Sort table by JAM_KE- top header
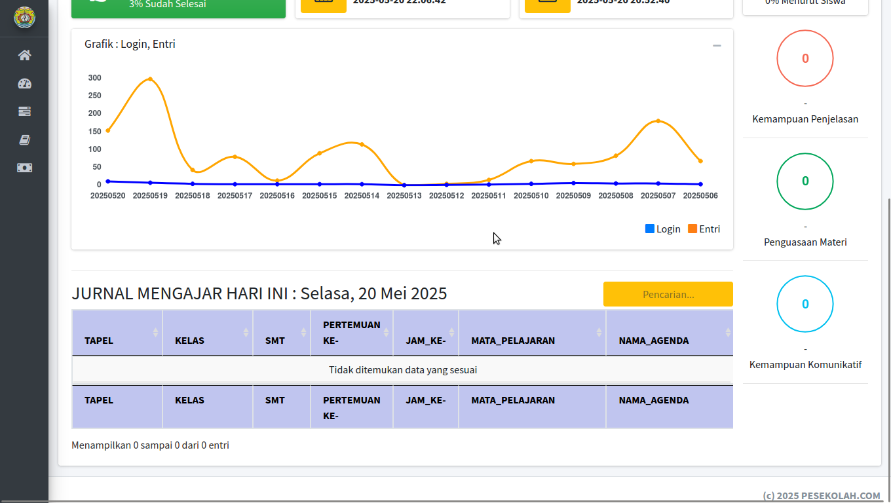Image resolution: width=891 pixels, height=503 pixels. (426, 333)
